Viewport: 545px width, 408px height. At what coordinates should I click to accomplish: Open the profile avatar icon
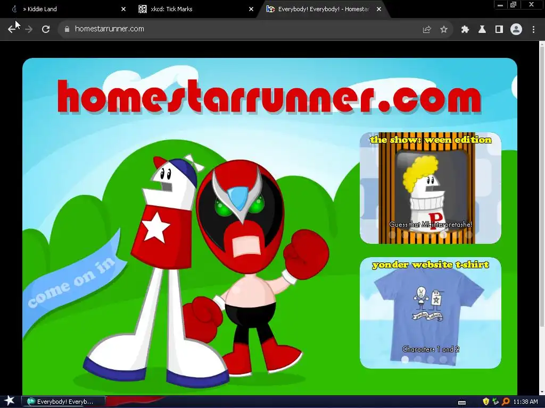tap(516, 29)
